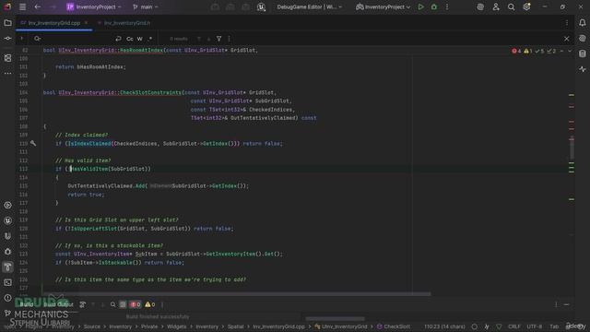The width and height of the screenshot is (590, 332).
Task: Select the Build tab in bottom panel
Action: (27, 304)
